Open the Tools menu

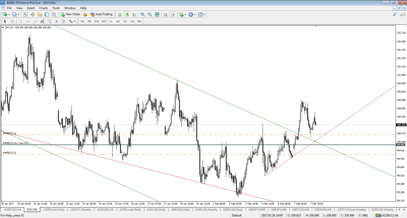(56, 8)
